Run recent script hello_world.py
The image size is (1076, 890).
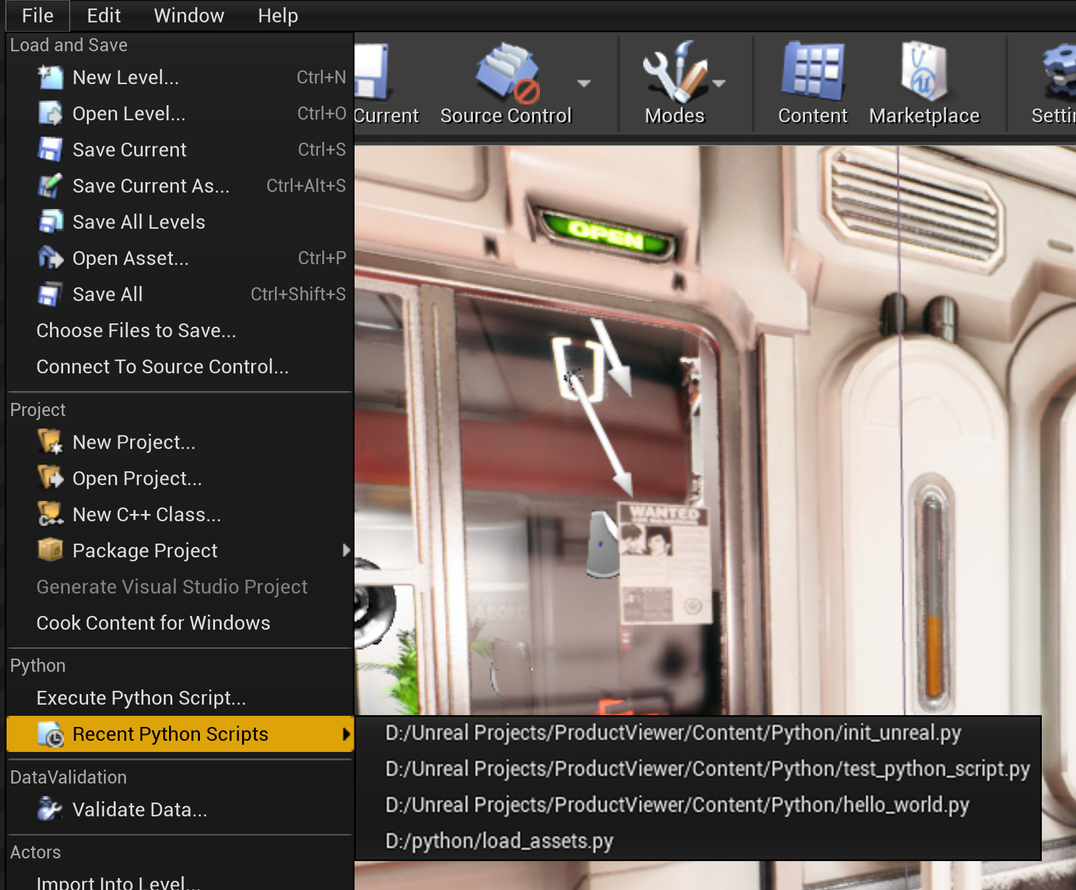[698, 805]
